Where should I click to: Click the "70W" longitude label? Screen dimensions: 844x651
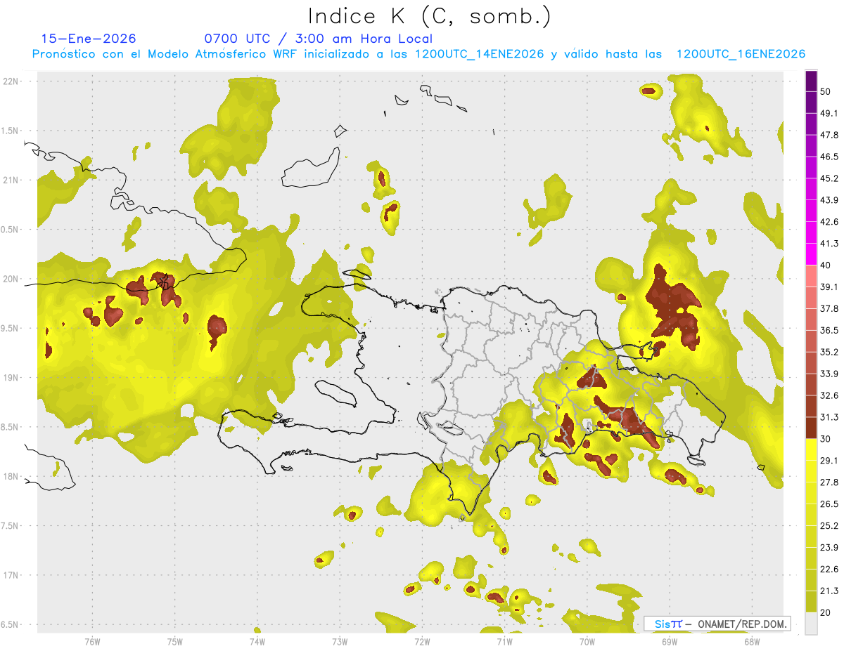[587, 641]
